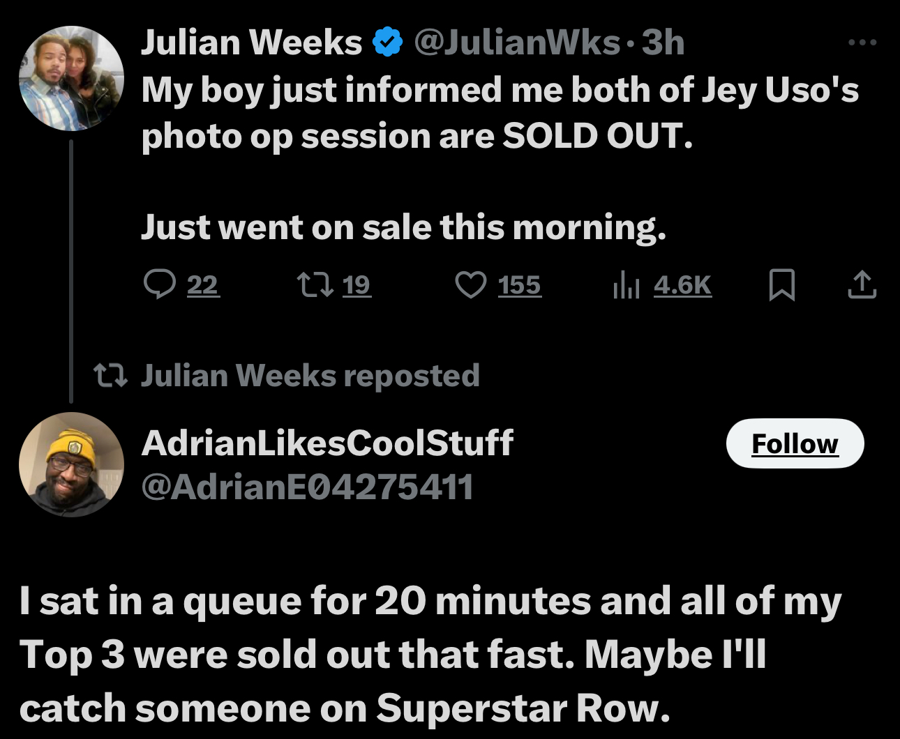
Task: Click the @JulianWks handle
Action: tap(516, 43)
